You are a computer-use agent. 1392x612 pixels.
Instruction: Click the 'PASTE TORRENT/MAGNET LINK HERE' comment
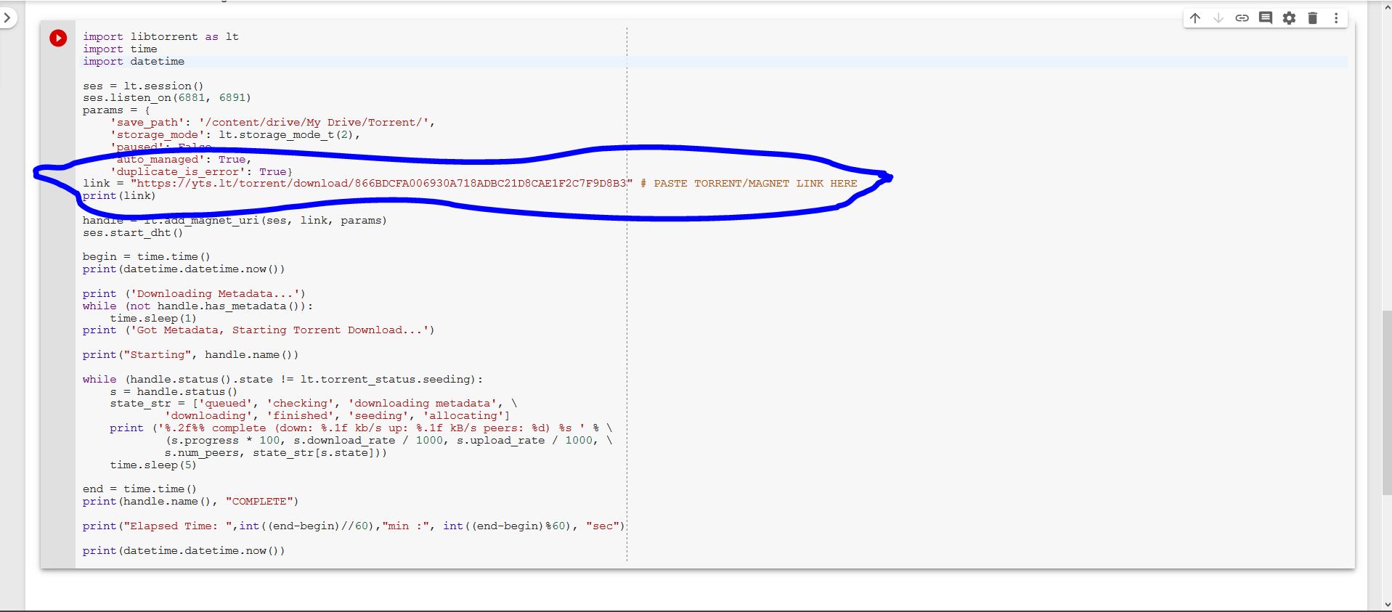tap(754, 184)
